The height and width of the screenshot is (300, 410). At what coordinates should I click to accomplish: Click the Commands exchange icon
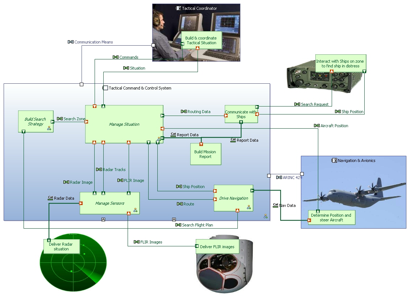tap(116, 57)
